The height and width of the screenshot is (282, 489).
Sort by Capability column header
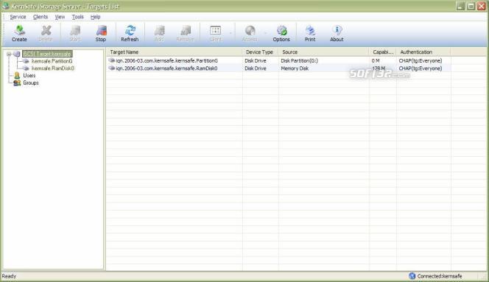tap(383, 52)
